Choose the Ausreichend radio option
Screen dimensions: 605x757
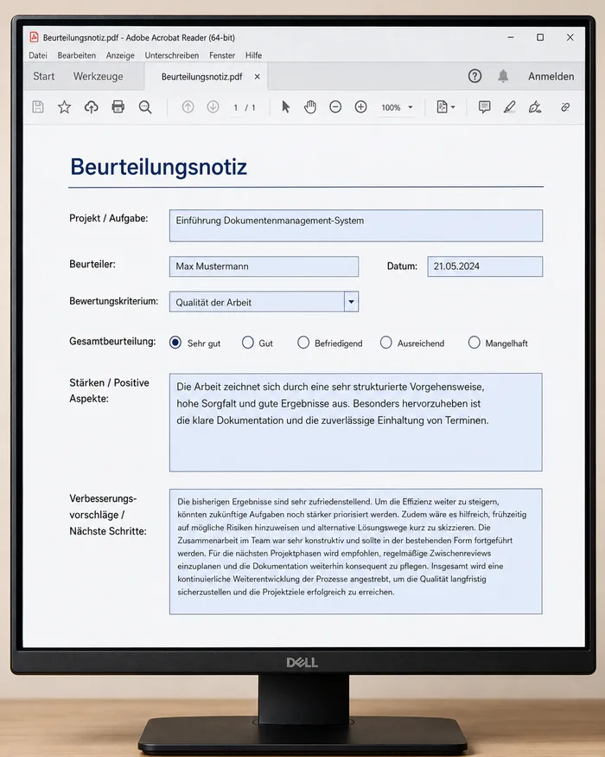[386, 343]
